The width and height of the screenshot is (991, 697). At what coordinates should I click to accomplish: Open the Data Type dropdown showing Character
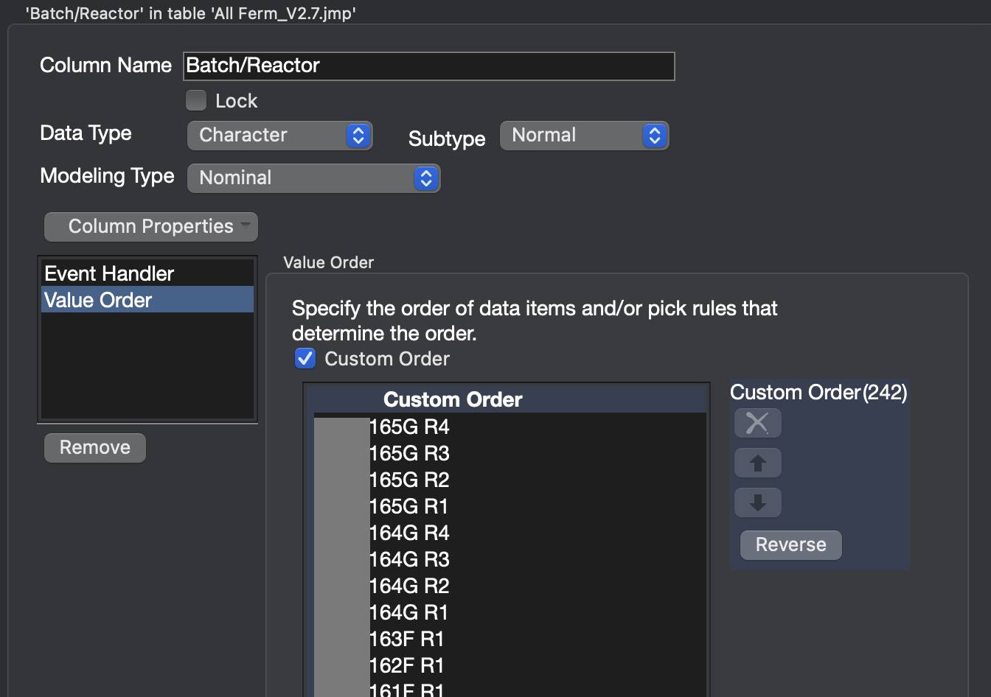[x=279, y=135]
